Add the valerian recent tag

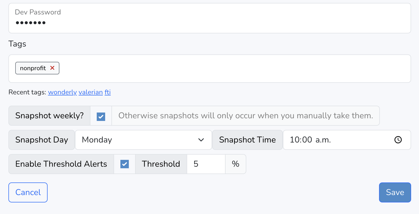click(91, 92)
